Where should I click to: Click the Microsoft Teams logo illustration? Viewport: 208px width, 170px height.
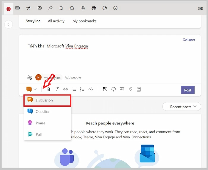tap(67, 157)
